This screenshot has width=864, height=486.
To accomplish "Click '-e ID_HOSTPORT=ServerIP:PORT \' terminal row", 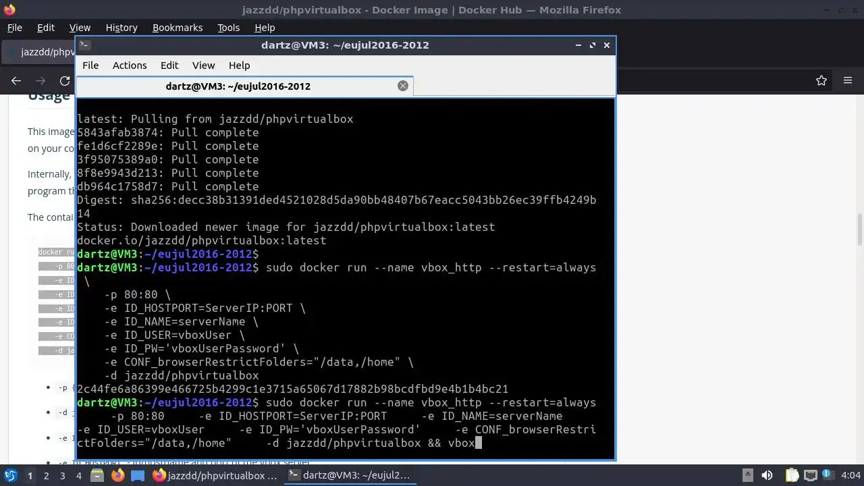I will pyautogui.click(x=205, y=308).
